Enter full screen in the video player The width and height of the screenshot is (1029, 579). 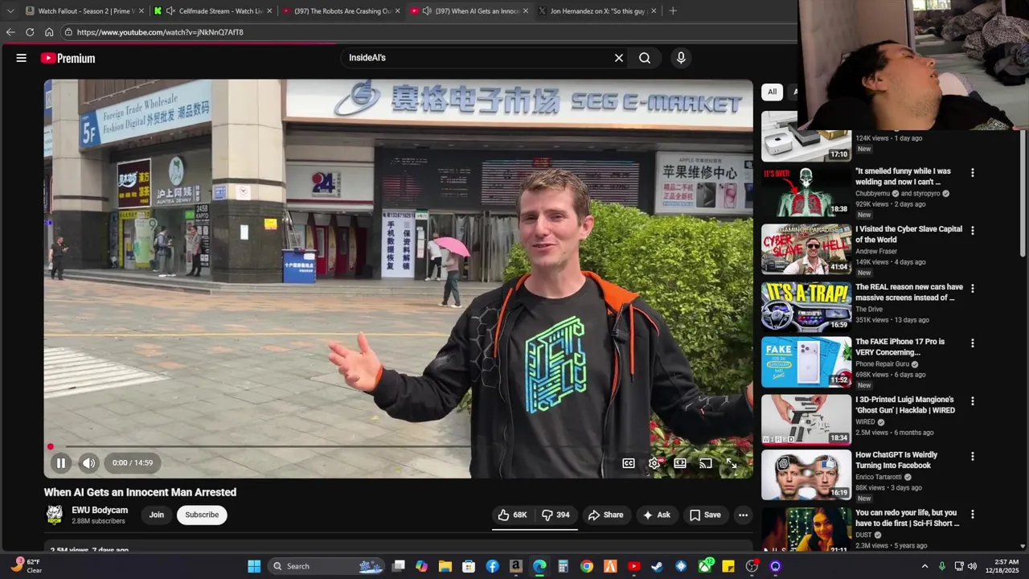pos(732,463)
